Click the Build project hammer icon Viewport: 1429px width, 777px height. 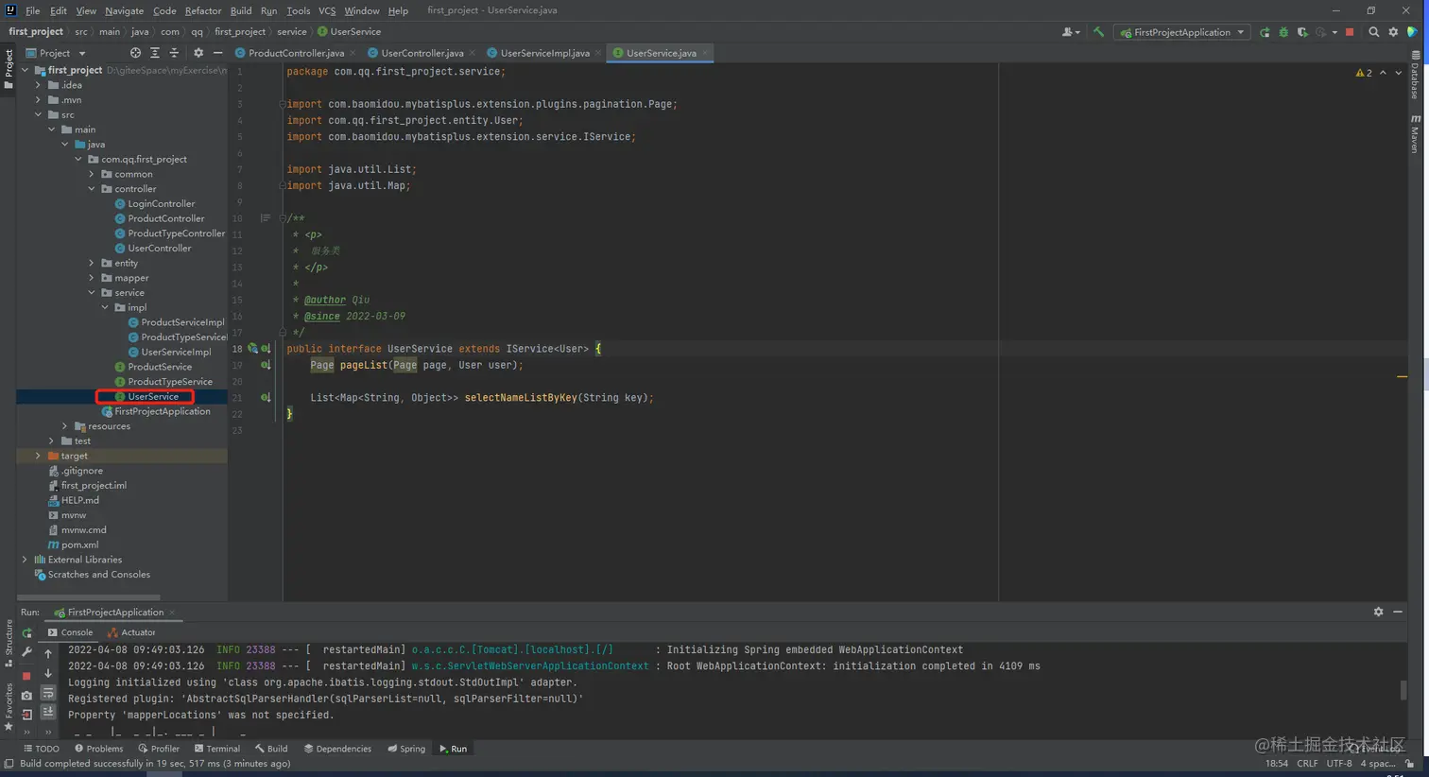[1098, 32]
